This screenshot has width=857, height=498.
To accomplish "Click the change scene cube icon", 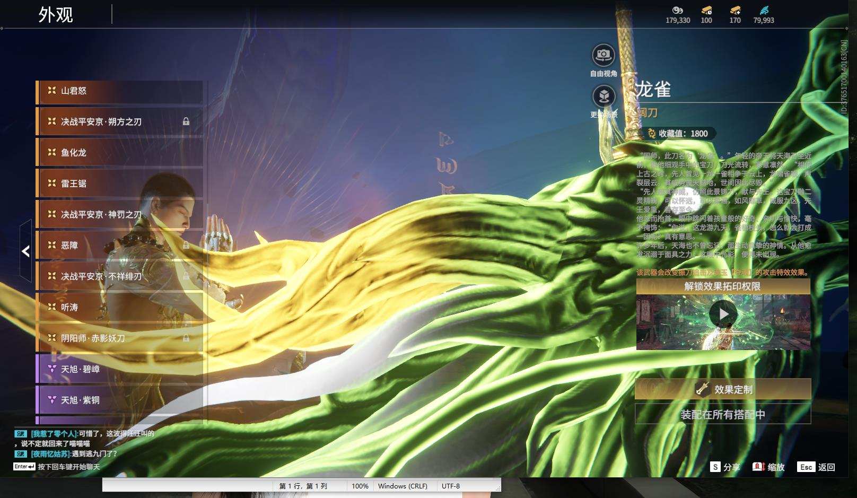I will pos(604,96).
